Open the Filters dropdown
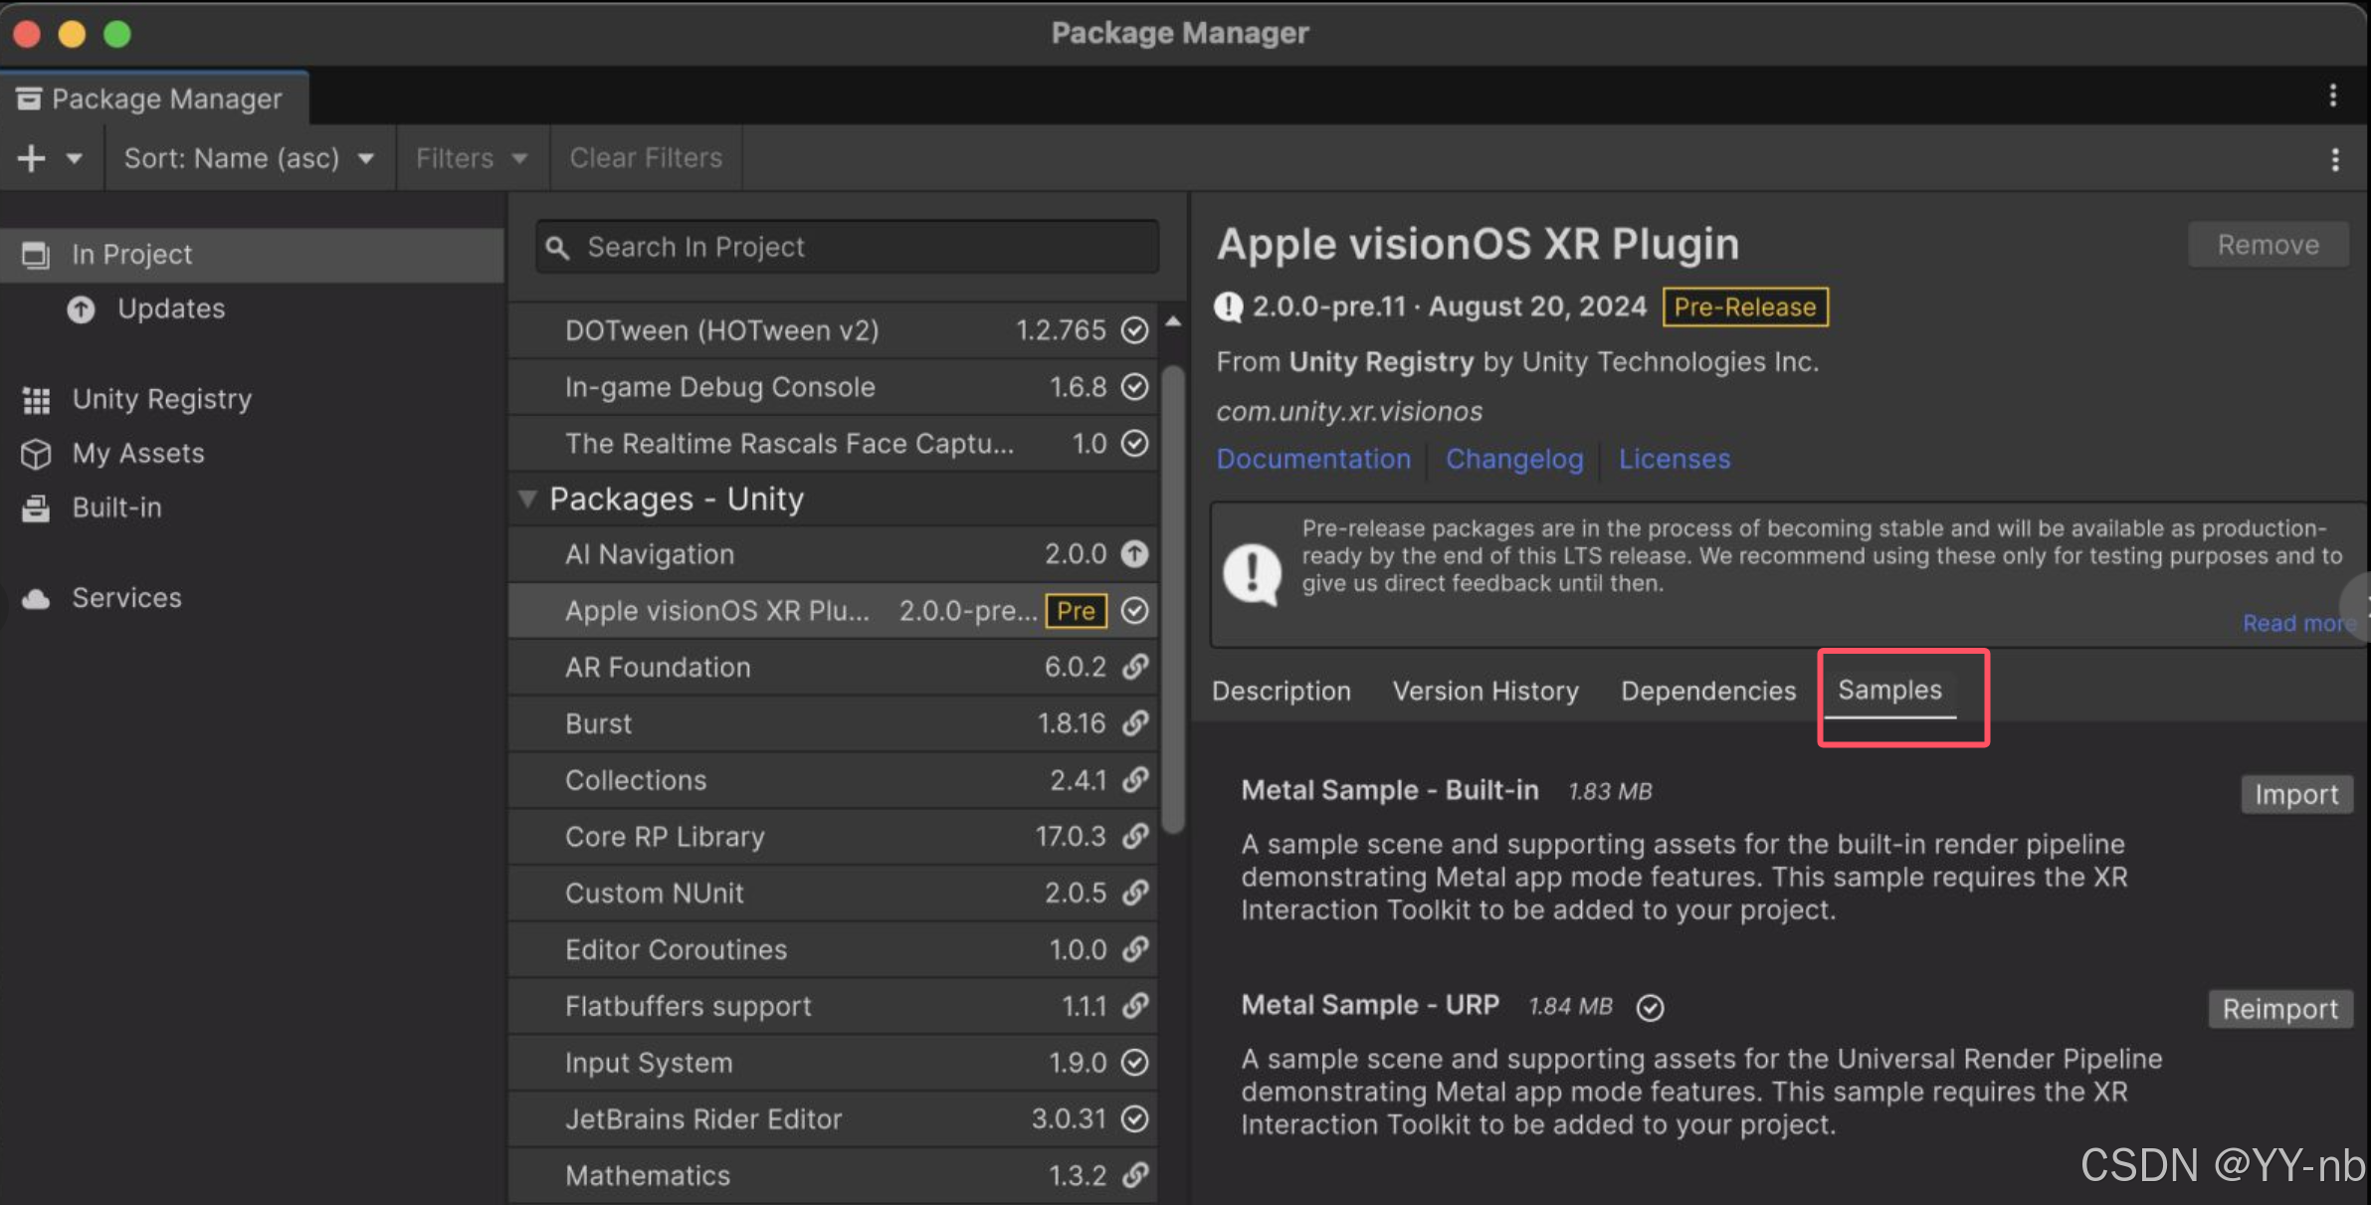The image size is (2371, 1205). pos(472,158)
